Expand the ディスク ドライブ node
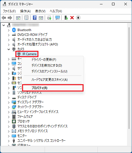The width and height of the screenshot is (132, 153). click(x=9, y=98)
